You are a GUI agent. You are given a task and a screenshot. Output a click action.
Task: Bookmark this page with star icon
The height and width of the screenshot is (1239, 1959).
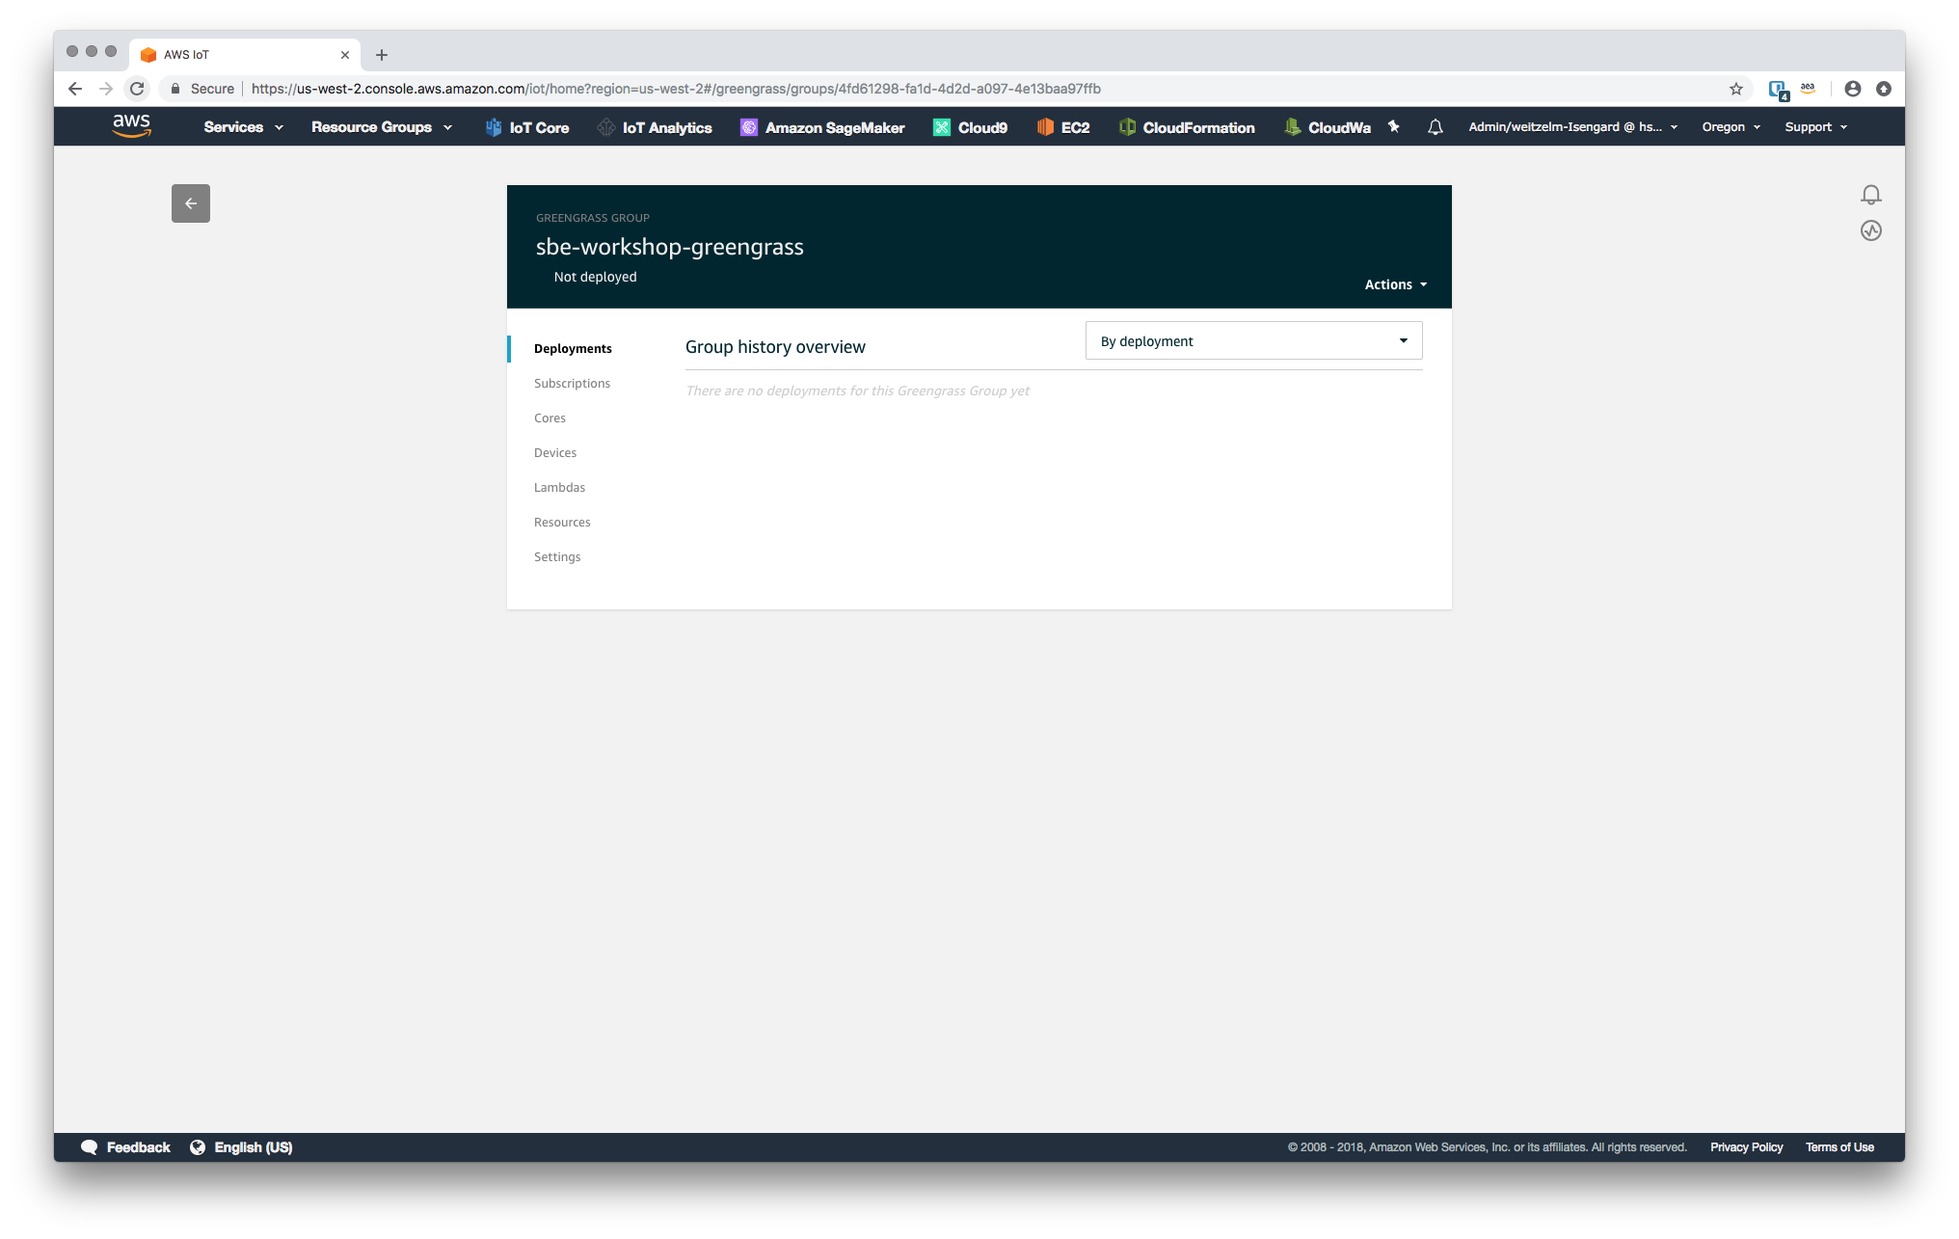pos(1736,89)
